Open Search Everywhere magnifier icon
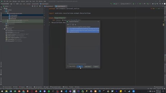 coord(160,4)
